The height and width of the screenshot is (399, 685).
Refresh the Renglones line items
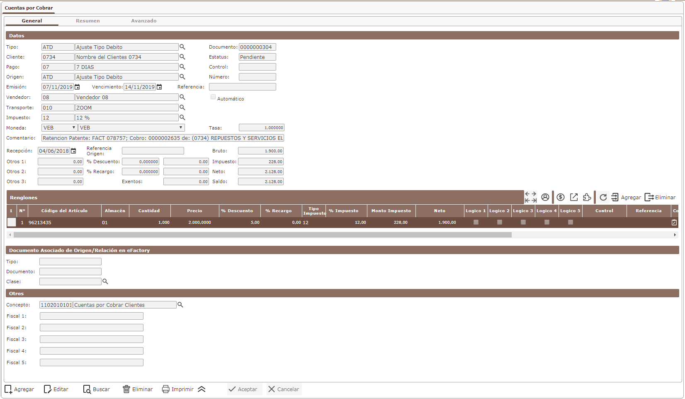[603, 197]
